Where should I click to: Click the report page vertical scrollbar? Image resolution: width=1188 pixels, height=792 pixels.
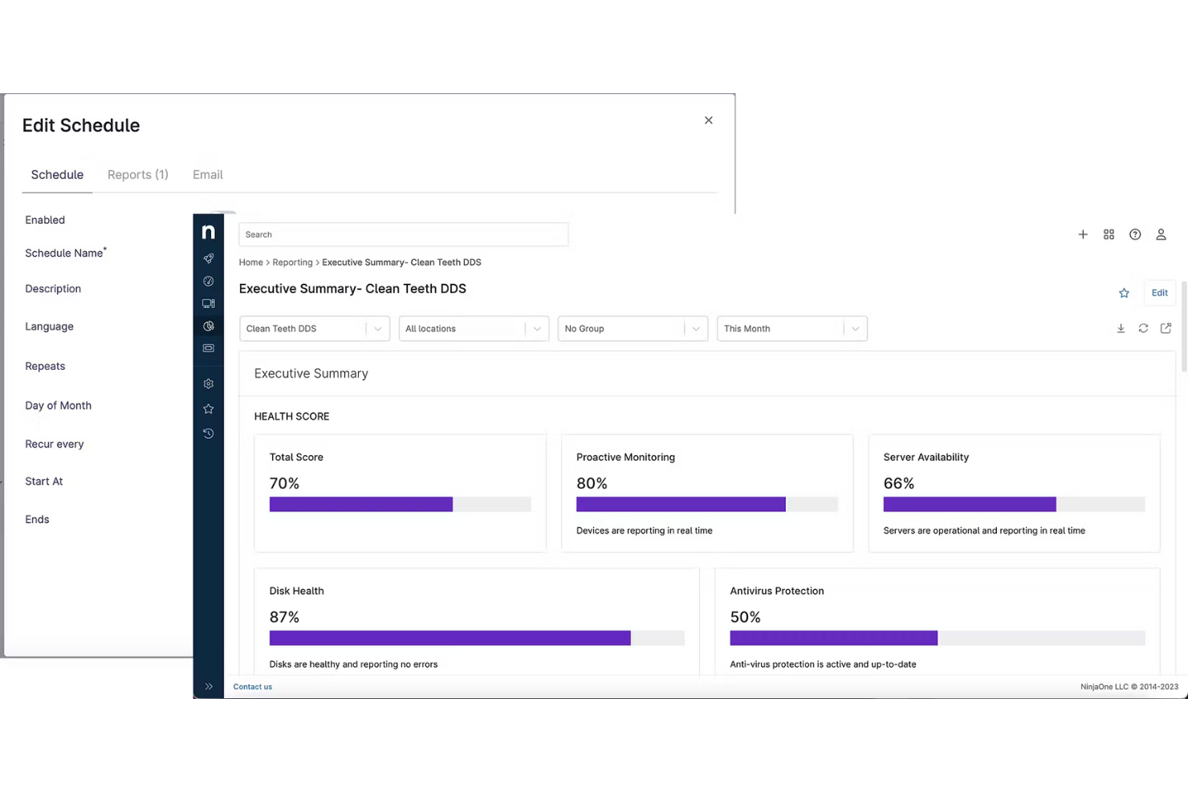coord(1183,327)
